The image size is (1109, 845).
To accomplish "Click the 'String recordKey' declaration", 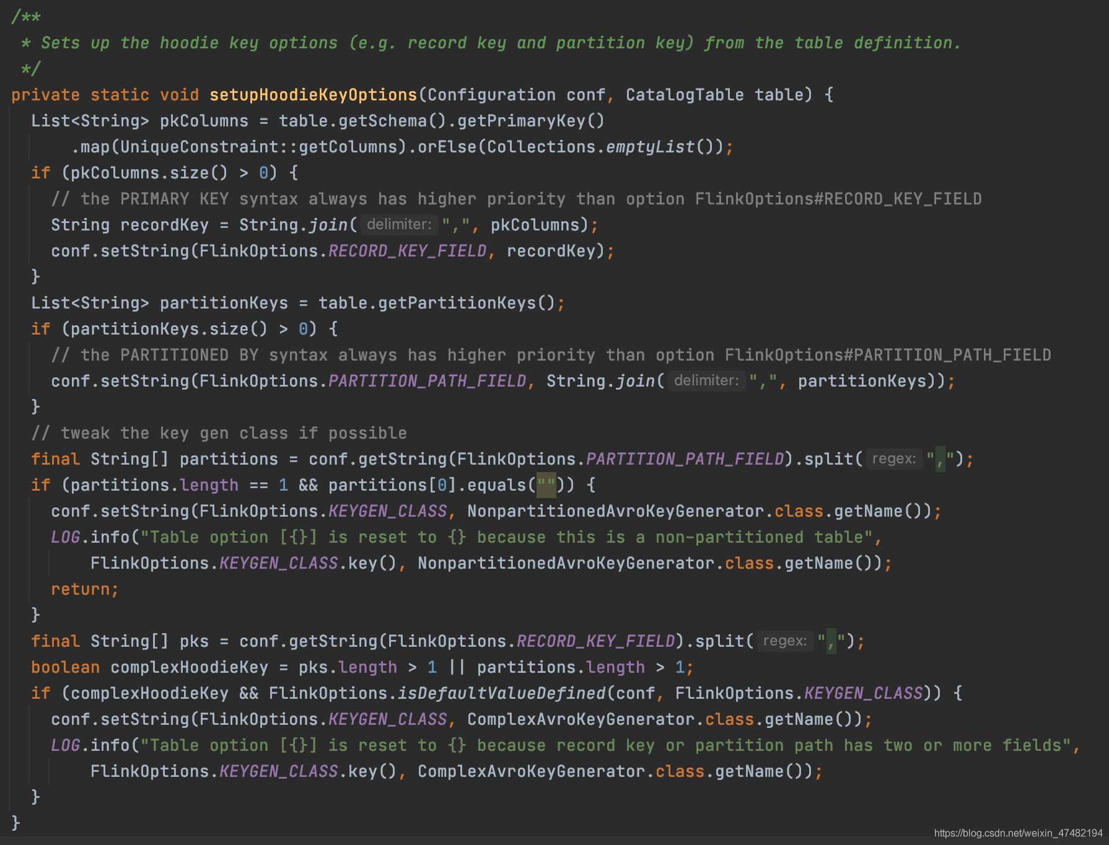I will click(x=129, y=225).
